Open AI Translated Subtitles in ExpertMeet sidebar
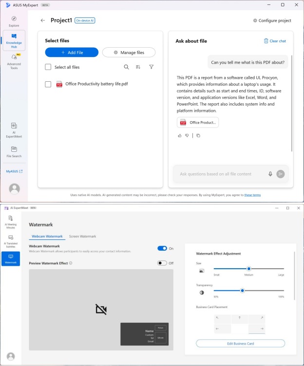The height and width of the screenshot is (366, 304). coord(11,241)
